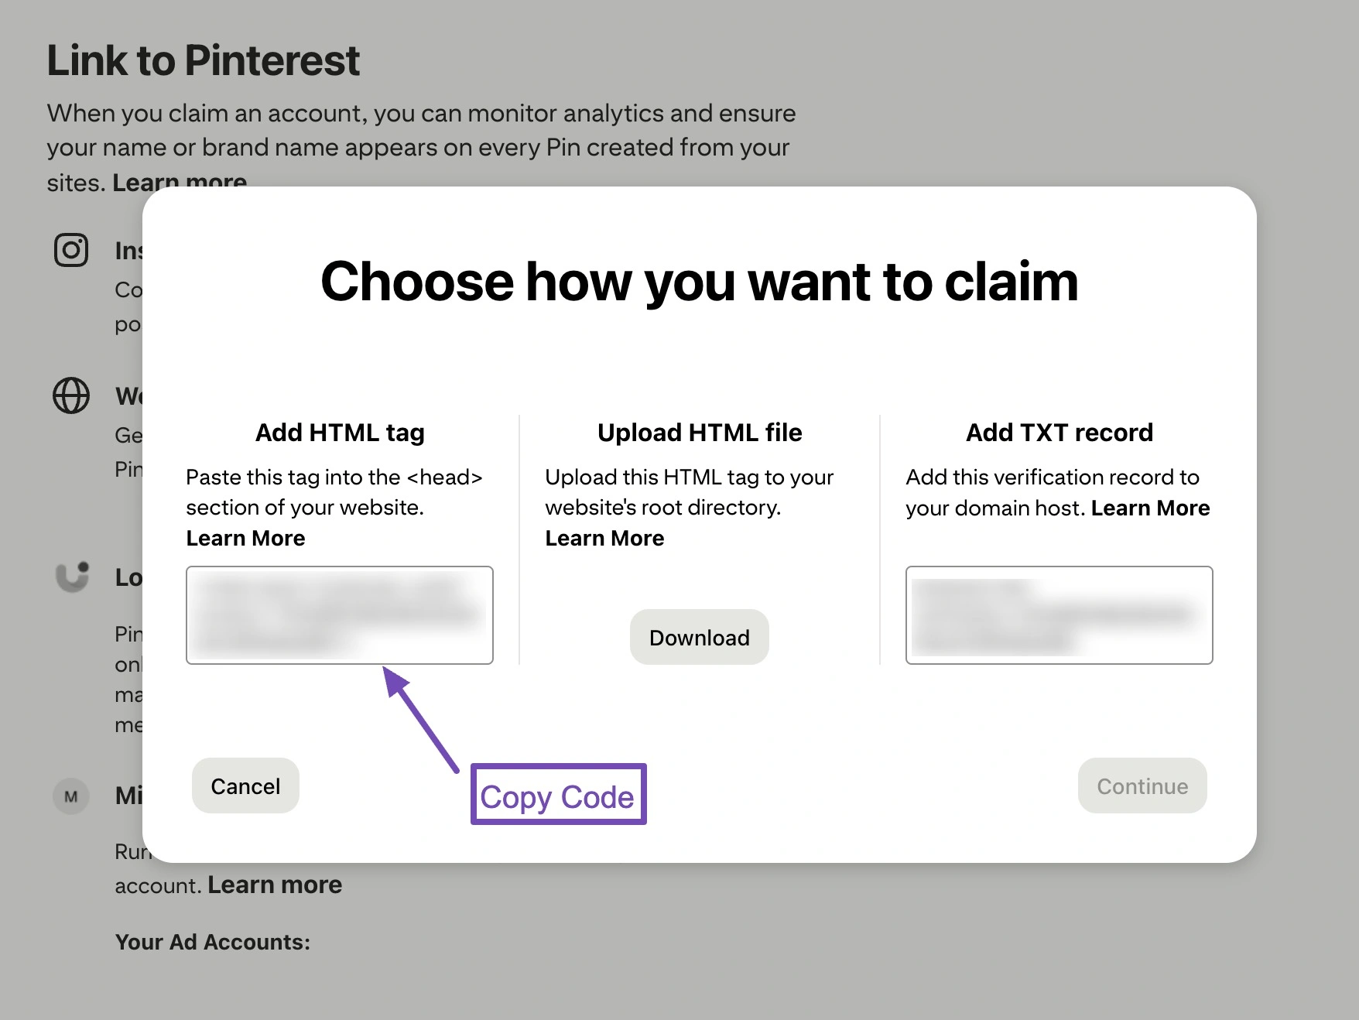Click the gray U-shaped app icon
Screen dimensions: 1359x1020
73,577
